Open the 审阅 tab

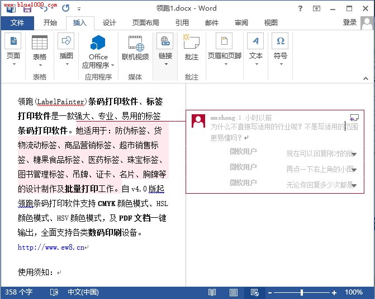point(241,23)
